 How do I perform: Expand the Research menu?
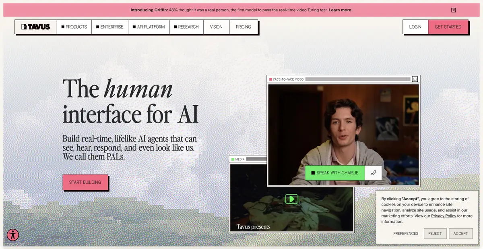point(186,27)
